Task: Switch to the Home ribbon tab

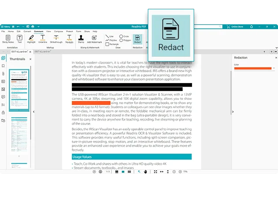Action: tap(11, 31)
